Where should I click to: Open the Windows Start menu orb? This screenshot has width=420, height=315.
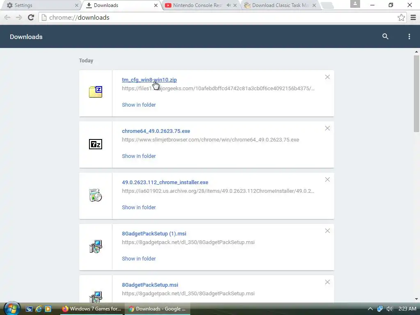tap(12, 308)
